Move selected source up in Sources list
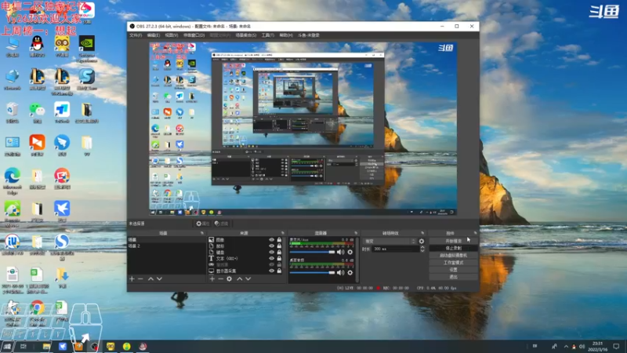 pyautogui.click(x=240, y=279)
